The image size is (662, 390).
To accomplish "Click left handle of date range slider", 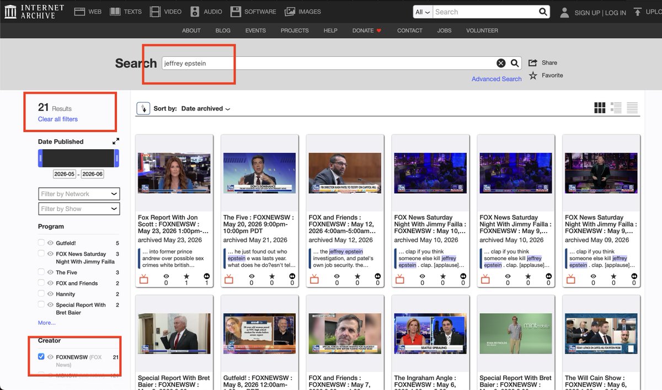I will 40,159.
